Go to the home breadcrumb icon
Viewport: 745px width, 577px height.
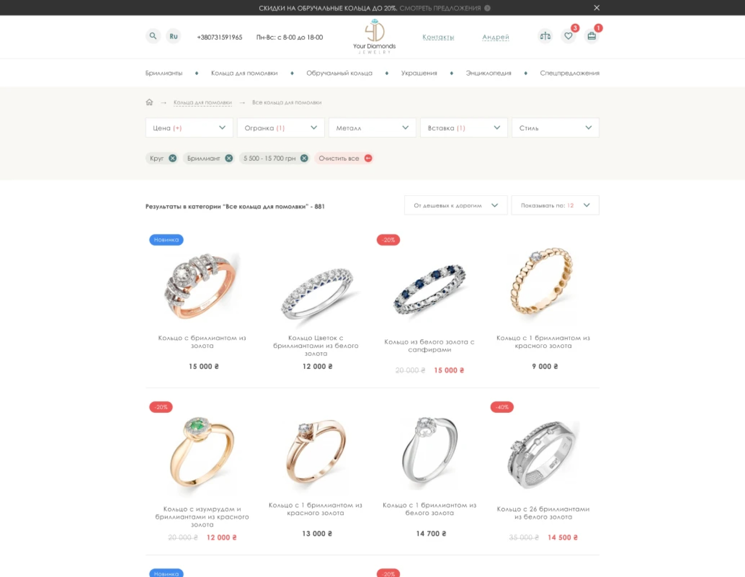click(x=149, y=102)
